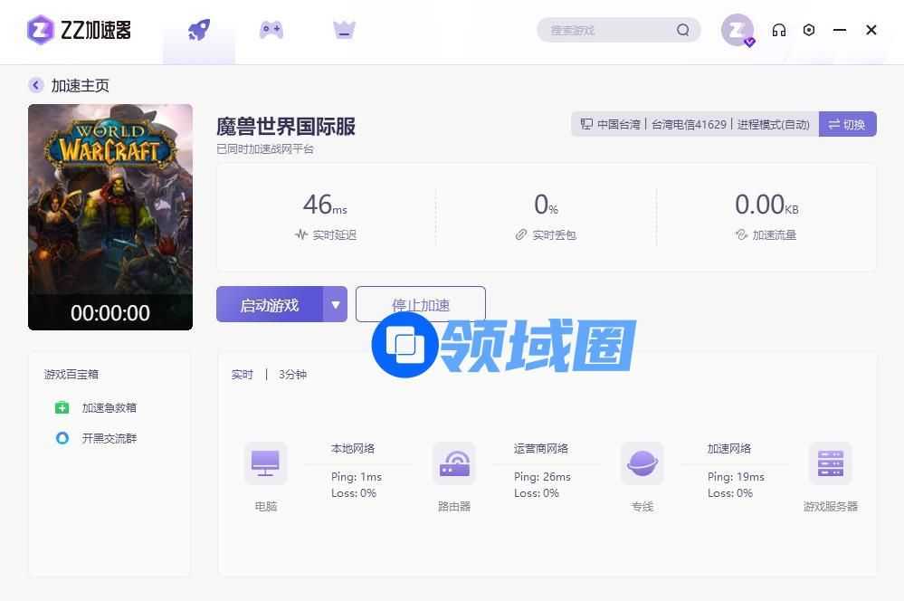
Task: Open settings hexagon icon
Action: click(809, 30)
